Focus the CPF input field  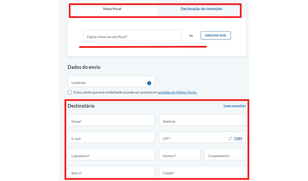202,137
